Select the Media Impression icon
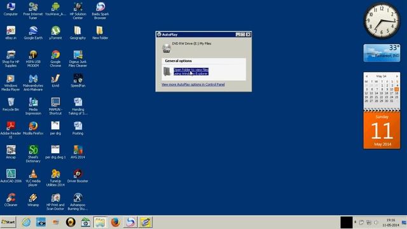Viewport: 407px width, 229px height. point(33,106)
